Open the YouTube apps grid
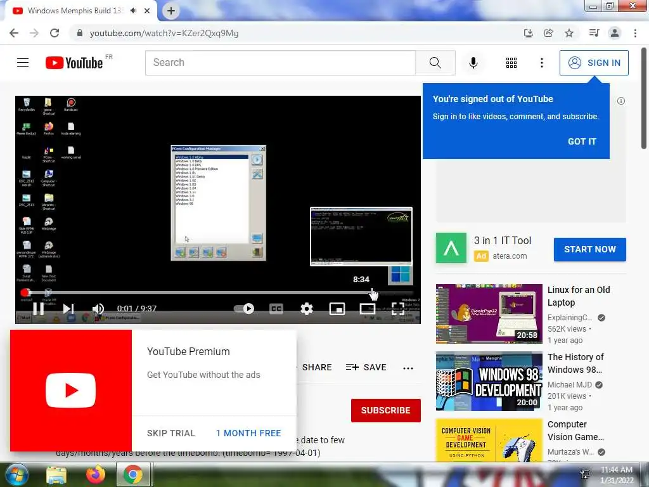Screen dimensions: 649x487 (511, 63)
